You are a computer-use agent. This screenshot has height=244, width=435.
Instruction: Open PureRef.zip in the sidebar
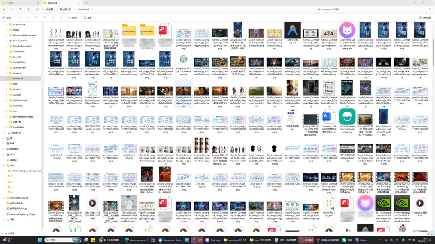click(18, 127)
